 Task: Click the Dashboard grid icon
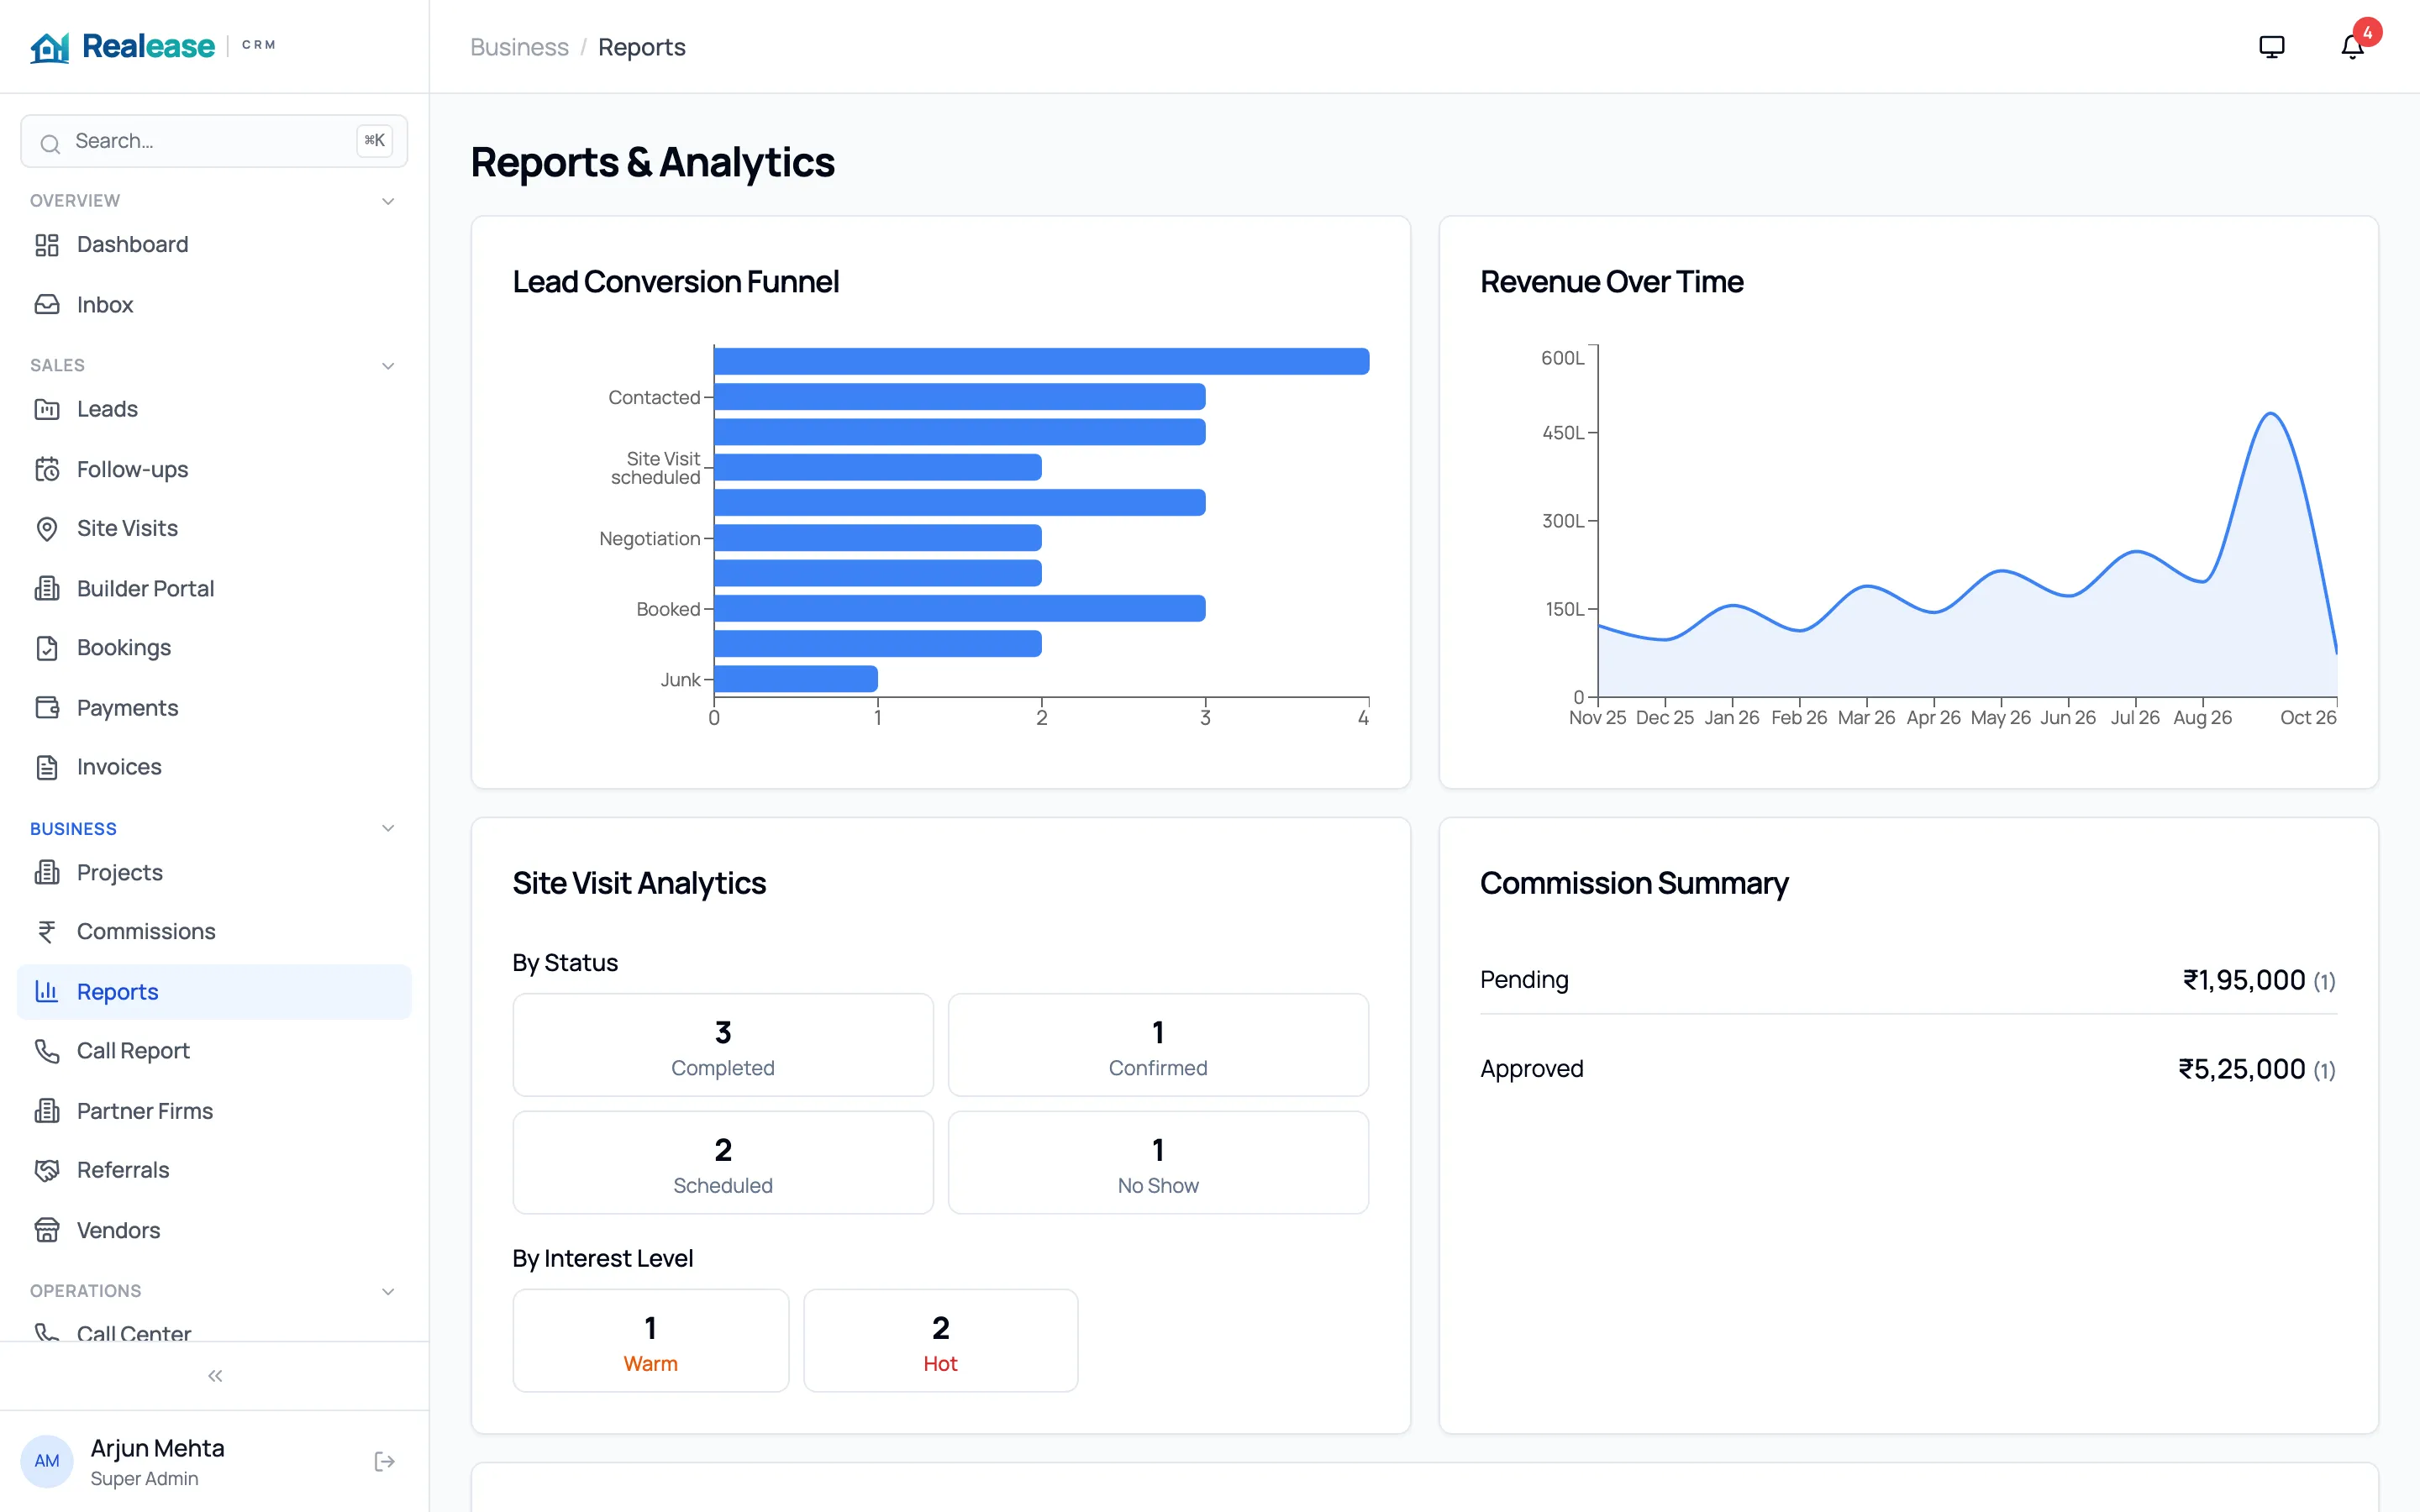click(x=47, y=245)
